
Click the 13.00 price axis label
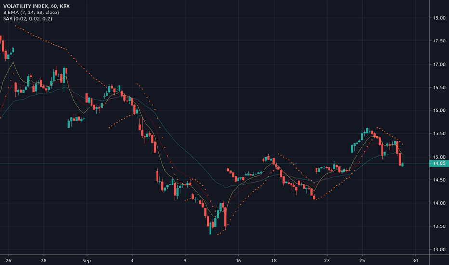[x=439, y=249]
